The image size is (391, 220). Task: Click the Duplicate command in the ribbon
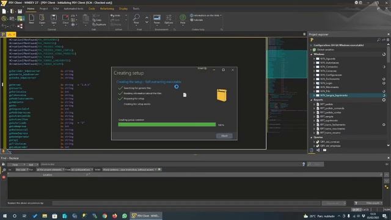click(99, 24)
